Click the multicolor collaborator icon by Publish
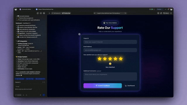The image size is (187, 105). point(150,9)
